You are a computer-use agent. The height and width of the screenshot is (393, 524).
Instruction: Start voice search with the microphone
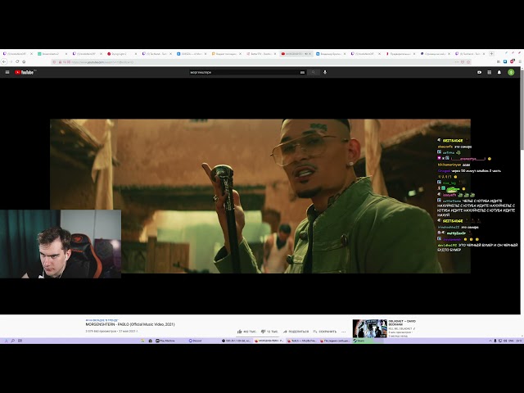click(x=325, y=72)
